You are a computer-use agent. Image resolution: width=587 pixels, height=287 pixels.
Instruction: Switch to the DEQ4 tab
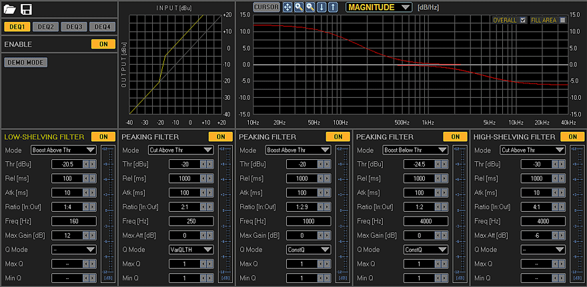coord(103,27)
